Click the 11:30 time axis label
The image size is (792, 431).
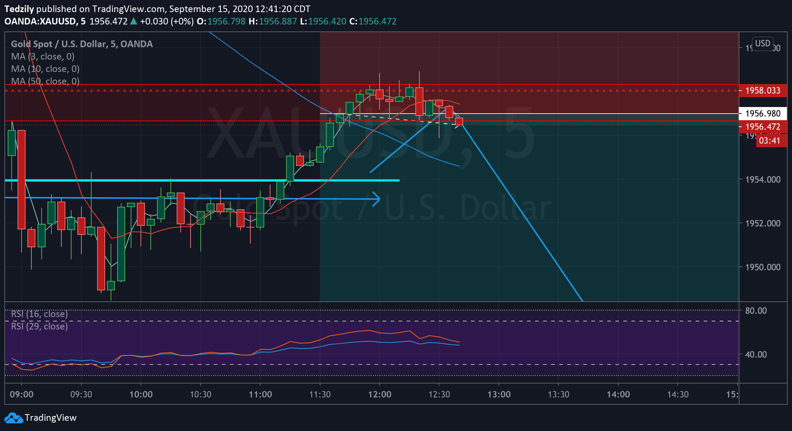pos(320,394)
